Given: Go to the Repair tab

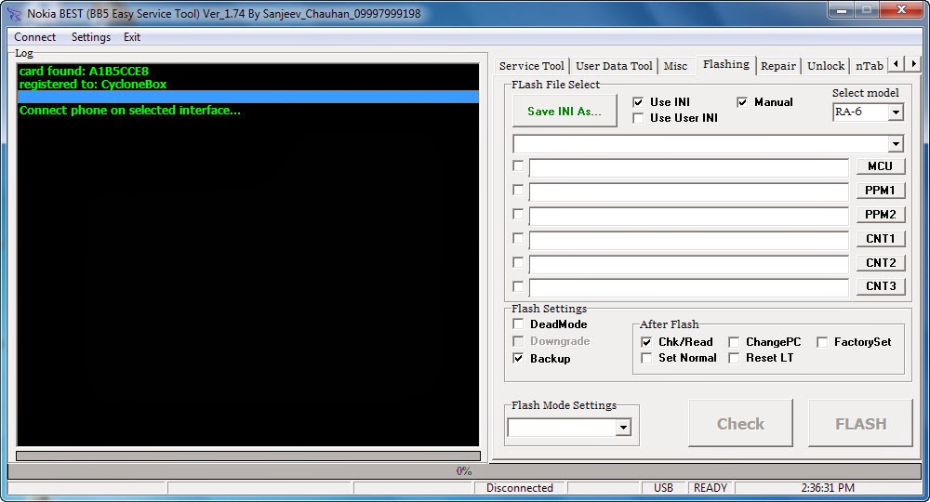Looking at the screenshot, I should [778, 66].
